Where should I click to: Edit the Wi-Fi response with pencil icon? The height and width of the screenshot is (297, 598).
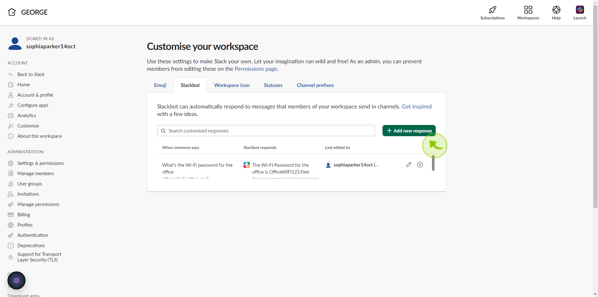(x=409, y=165)
